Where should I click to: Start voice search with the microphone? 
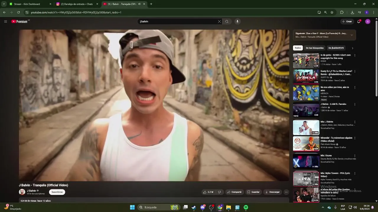(x=237, y=21)
